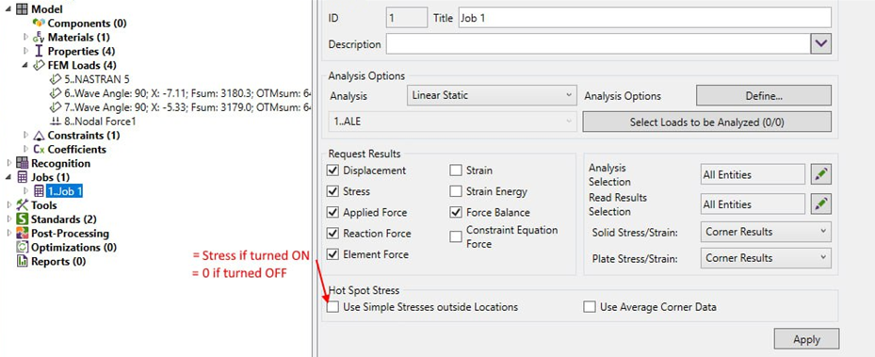Collapse the Jobs tree node
Screen dimensions: 875x357
[9, 177]
